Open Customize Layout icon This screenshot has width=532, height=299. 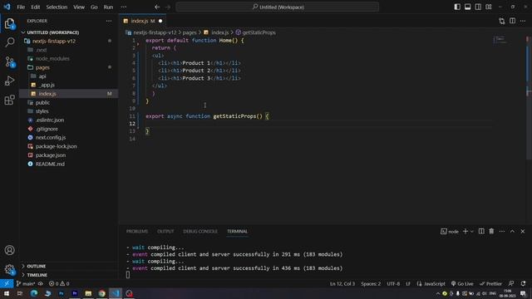tap(489, 7)
